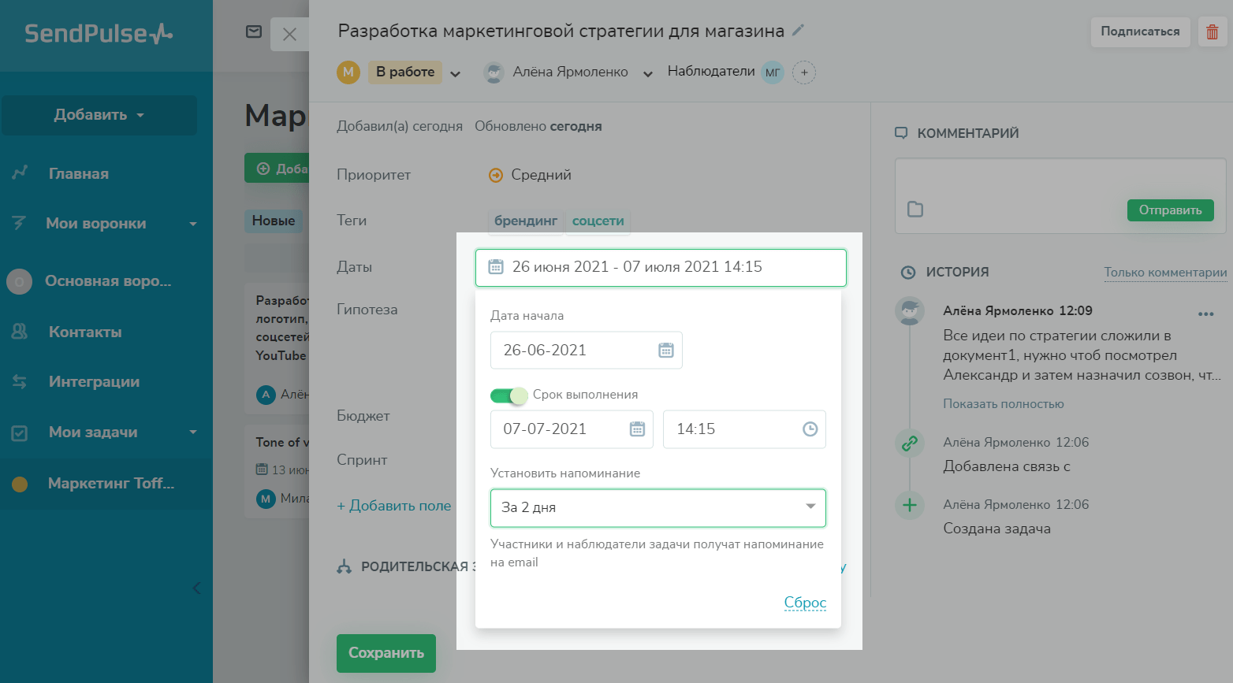This screenshot has width=1233, height=683.
Task: Click the clock icon in the time field
Action: point(810,429)
